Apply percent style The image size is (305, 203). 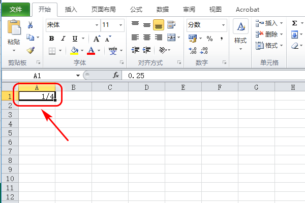pos(209,39)
